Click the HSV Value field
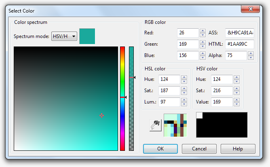This screenshot has height=167, width=270. coord(222,102)
